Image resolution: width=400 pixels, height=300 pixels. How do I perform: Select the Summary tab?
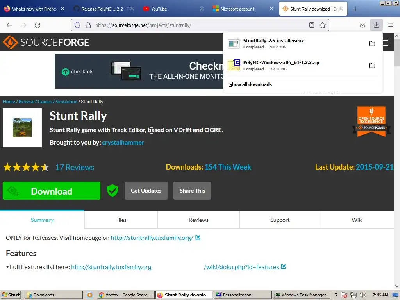(42, 220)
